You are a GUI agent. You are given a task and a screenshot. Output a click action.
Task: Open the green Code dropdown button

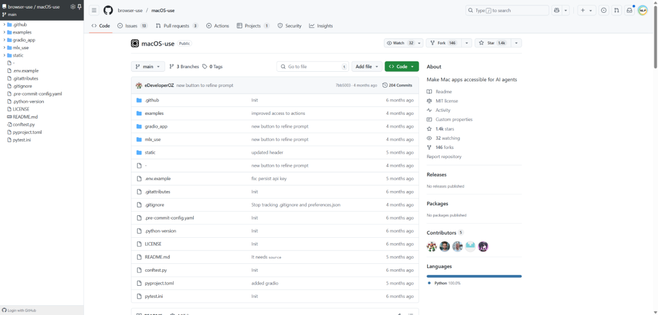click(402, 67)
